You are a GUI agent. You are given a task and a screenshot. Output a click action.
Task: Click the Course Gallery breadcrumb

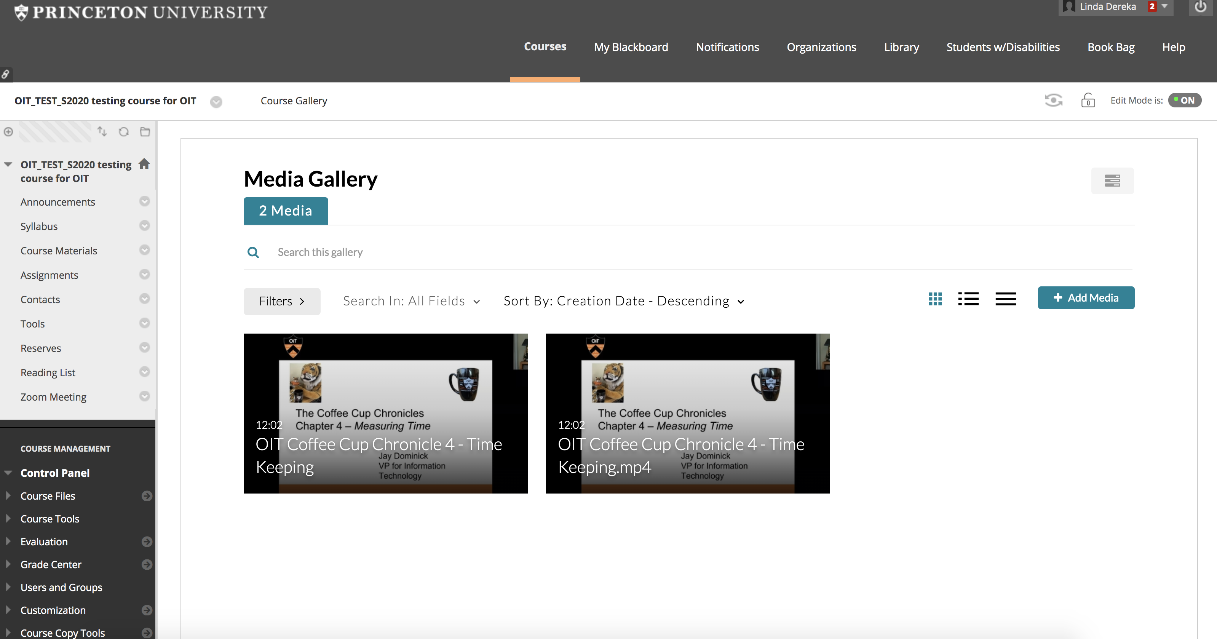294,101
